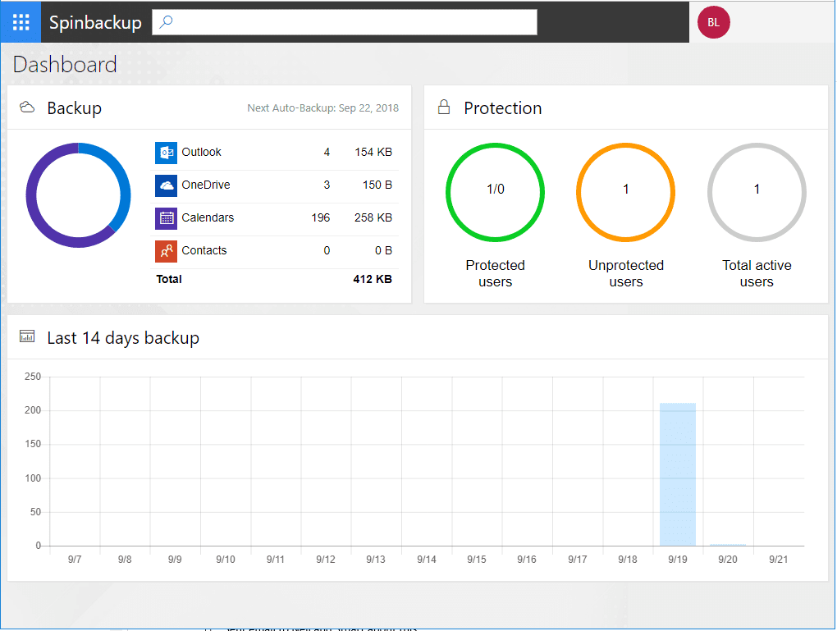Click Calendars count 196

pyautogui.click(x=321, y=217)
